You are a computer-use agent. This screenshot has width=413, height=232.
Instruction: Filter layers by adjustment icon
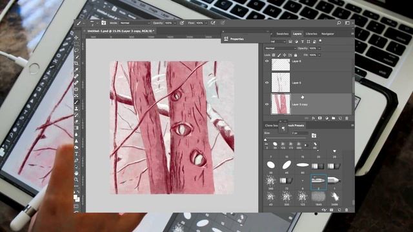pos(296,41)
